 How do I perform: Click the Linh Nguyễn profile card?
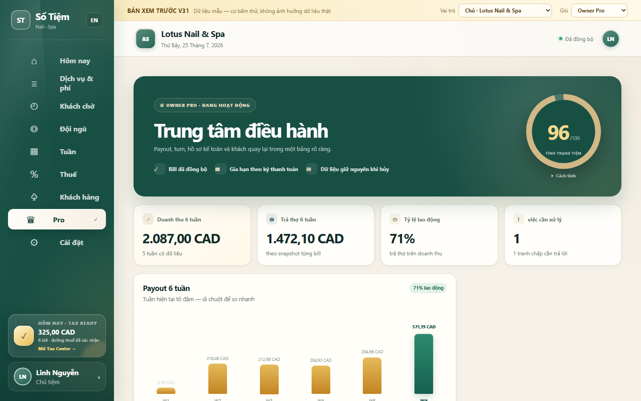[x=57, y=376]
